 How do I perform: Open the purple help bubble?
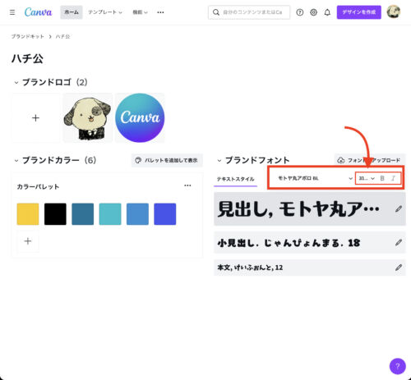click(x=398, y=366)
